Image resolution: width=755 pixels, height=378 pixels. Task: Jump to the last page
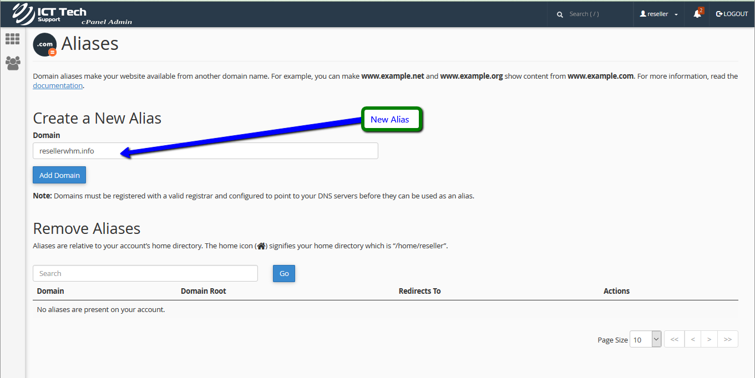[727, 339]
